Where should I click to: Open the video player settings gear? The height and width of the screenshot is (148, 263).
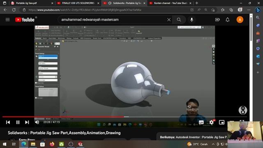click(x=212, y=122)
